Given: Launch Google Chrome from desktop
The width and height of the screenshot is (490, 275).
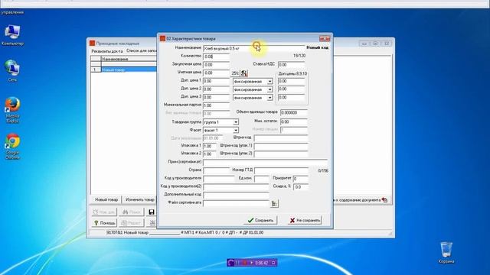Looking at the screenshot, I should point(12,146).
